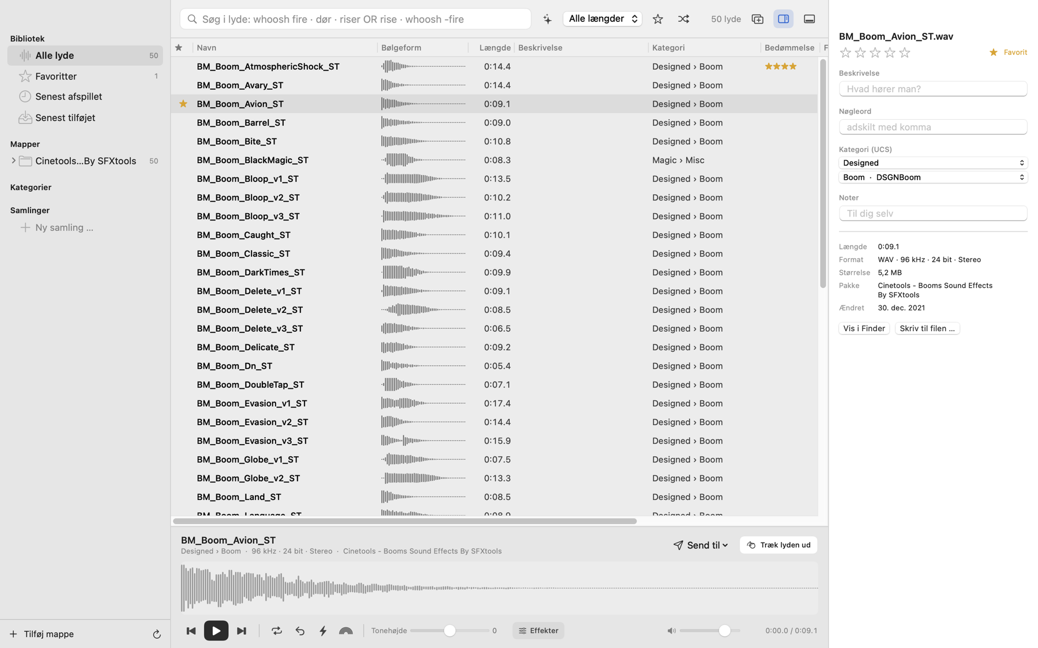1038x648 pixels.
Task: Skip to next sound
Action: (242, 631)
